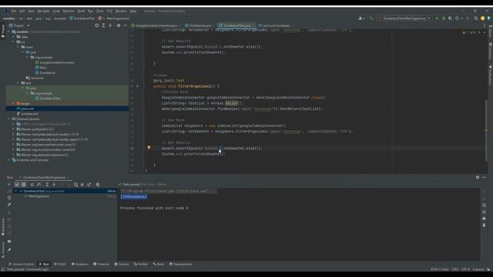Click Expand All icon in Project panel
Image resolution: width=493 pixels, height=277 pixels.
click(103, 25)
